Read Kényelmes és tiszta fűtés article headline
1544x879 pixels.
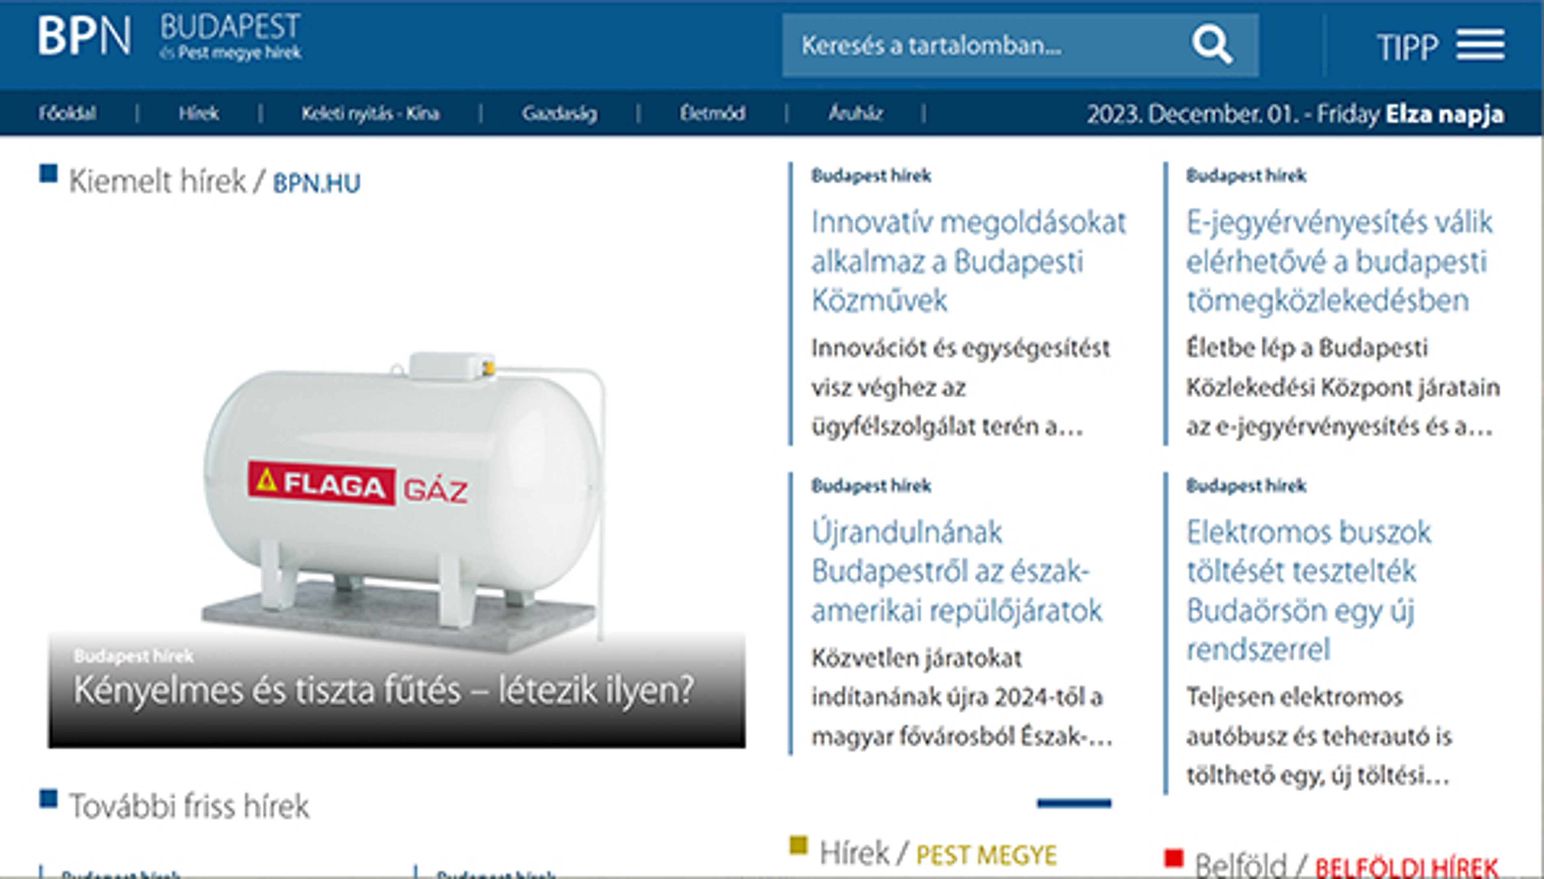383,690
